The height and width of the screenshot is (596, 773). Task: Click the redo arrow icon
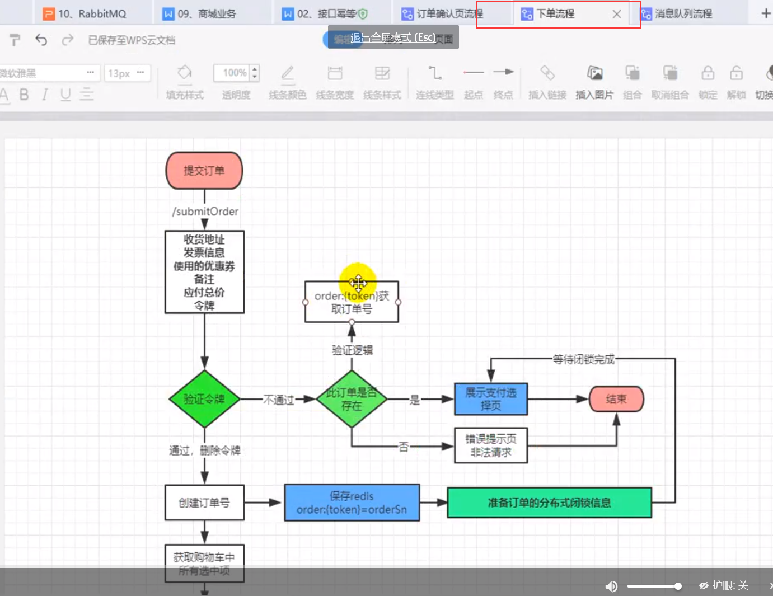[68, 40]
